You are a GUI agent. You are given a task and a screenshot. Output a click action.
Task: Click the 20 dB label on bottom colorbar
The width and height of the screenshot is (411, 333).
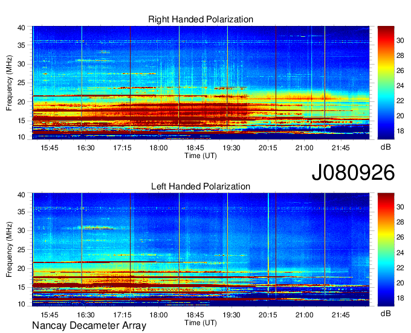[x=400, y=283]
